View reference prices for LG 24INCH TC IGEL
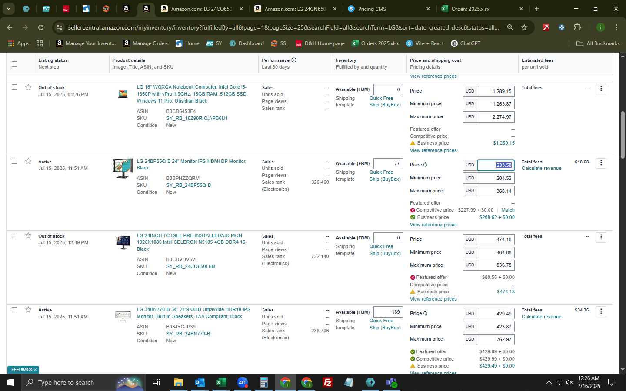Image resolution: width=626 pixels, height=391 pixels. pos(433,299)
